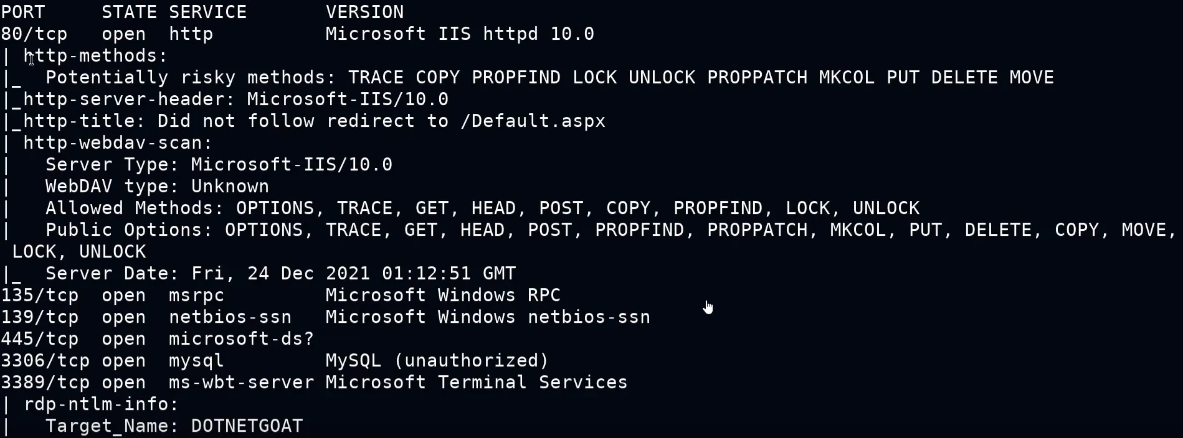The image size is (1183, 438).
Task: Click the "3306/tcp" port entry
Action: [x=45, y=361]
